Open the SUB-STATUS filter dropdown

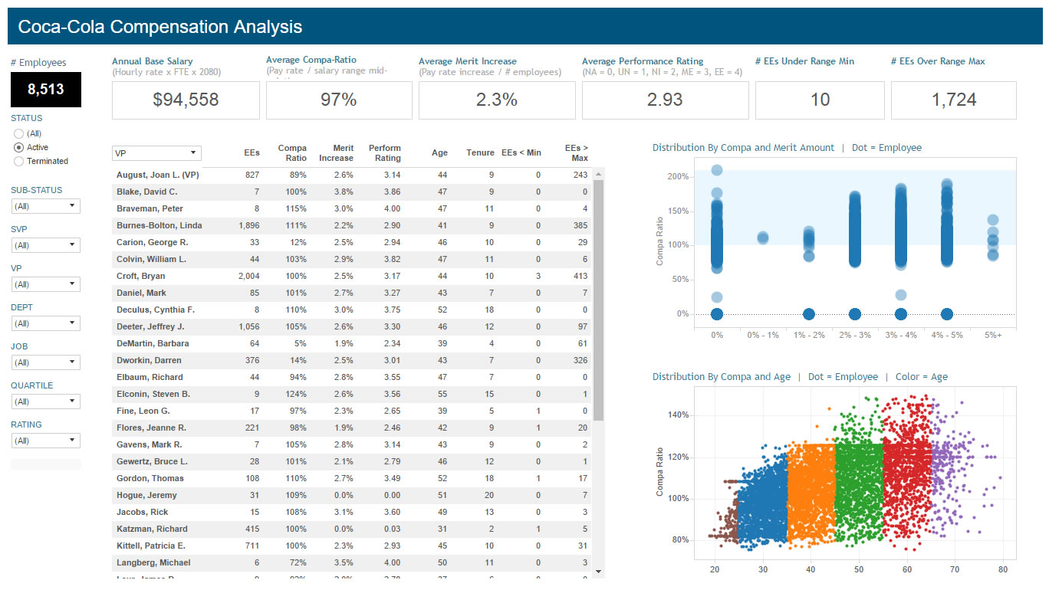45,206
